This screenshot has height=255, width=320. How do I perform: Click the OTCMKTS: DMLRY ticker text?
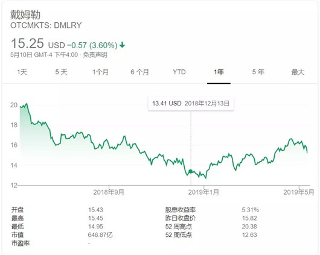click(46, 25)
